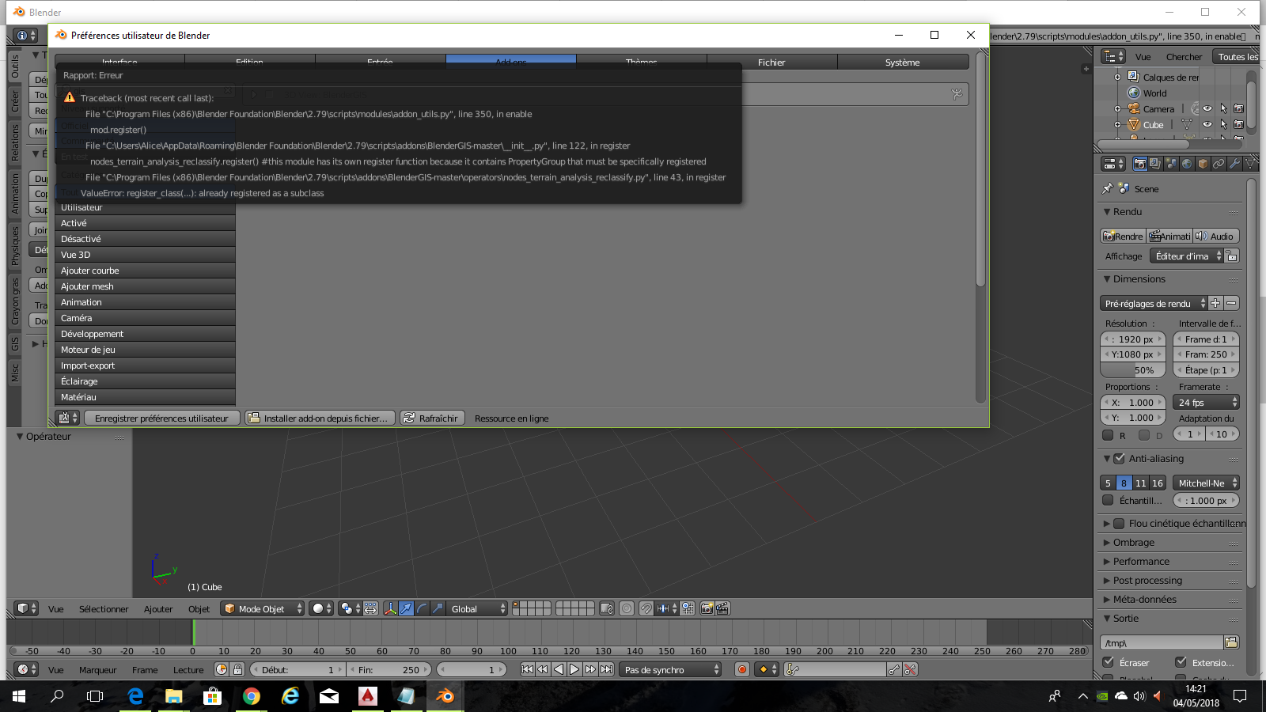Play animation forward in timeline
1266x712 pixels.
coord(574,669)
